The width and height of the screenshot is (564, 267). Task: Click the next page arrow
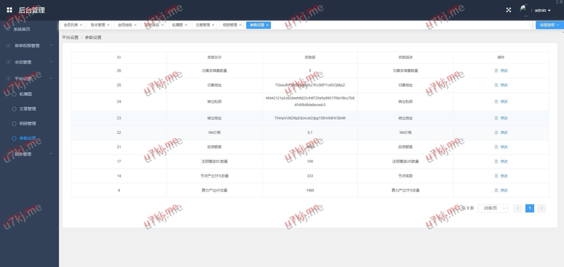click(541, 208)
